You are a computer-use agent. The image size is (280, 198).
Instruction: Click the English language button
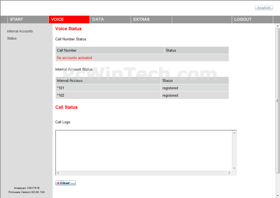pyautogui.click(x=264, y=8)
